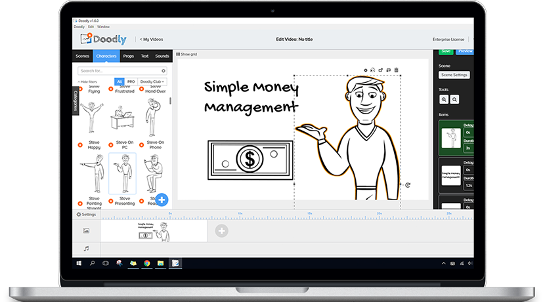The image size is (545, 302).
Task: Edit the Steve item's 3s Duration value
Action: (469, 148)
